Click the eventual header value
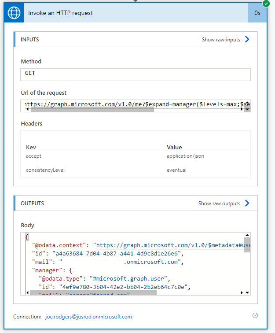This screenshot has height=333, width=275. tap(176, 170)
